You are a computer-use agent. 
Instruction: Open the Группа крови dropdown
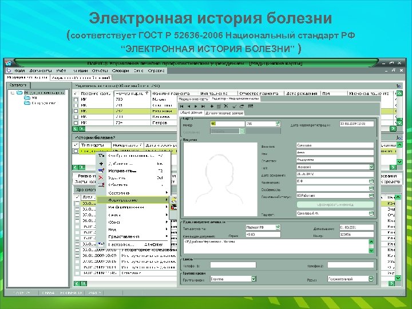(253, 279)
